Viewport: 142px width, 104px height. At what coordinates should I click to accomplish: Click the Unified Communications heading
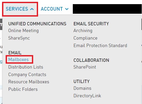pyautogui.click(x=37, y=24)
